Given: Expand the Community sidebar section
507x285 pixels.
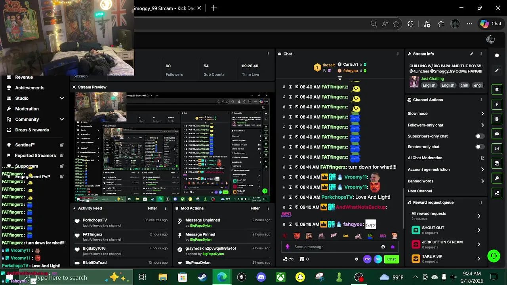Looking at the screenshot, I should pyautogui.click(x=62, y=119).
